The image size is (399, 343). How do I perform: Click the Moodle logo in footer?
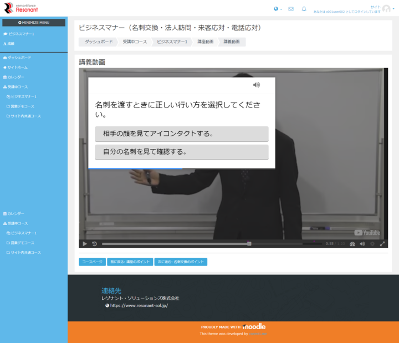coord(254,326)
